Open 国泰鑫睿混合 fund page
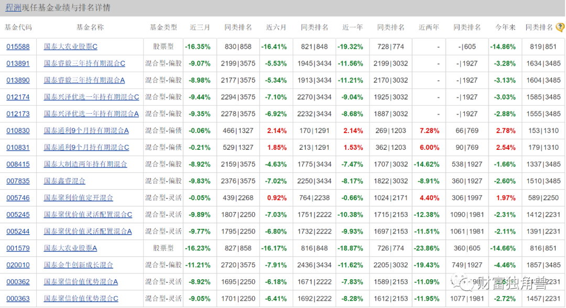Image resolution: width=566 pixels, height=308 pixels. click(64, 181)
